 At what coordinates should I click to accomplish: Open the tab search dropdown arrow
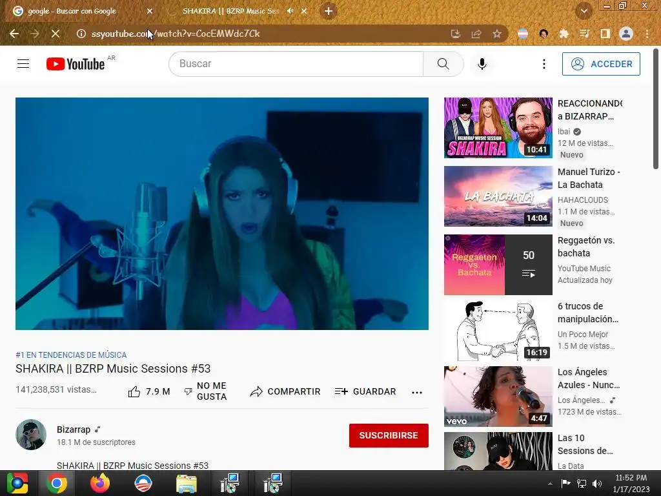point(584,12)
